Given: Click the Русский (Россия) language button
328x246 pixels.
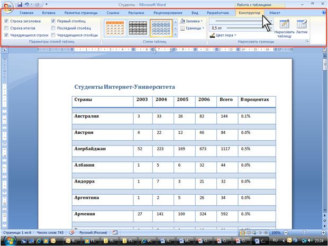Looking at the screenshot, I should coord(93,233).
